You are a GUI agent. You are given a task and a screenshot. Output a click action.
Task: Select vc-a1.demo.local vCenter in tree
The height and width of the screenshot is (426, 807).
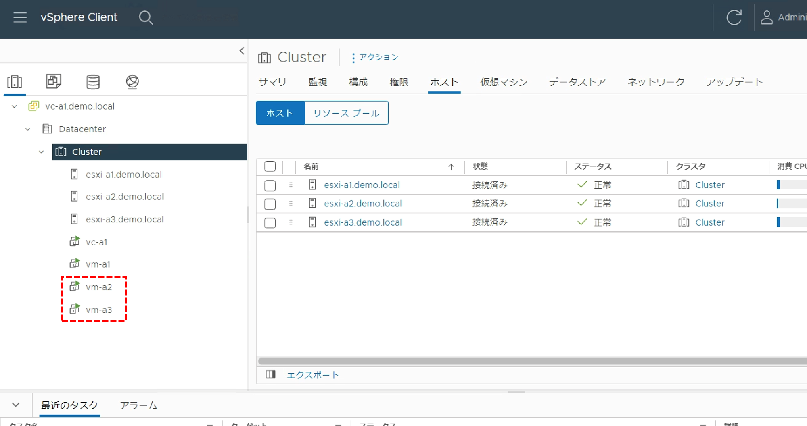tap(79, 106)
